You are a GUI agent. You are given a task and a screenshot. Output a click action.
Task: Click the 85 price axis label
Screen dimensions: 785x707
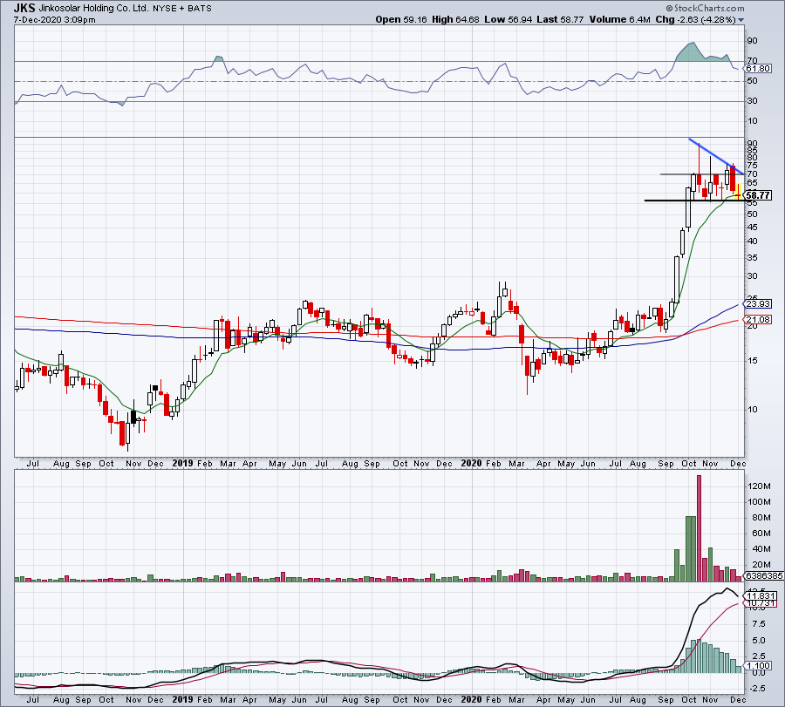point(752,150)
